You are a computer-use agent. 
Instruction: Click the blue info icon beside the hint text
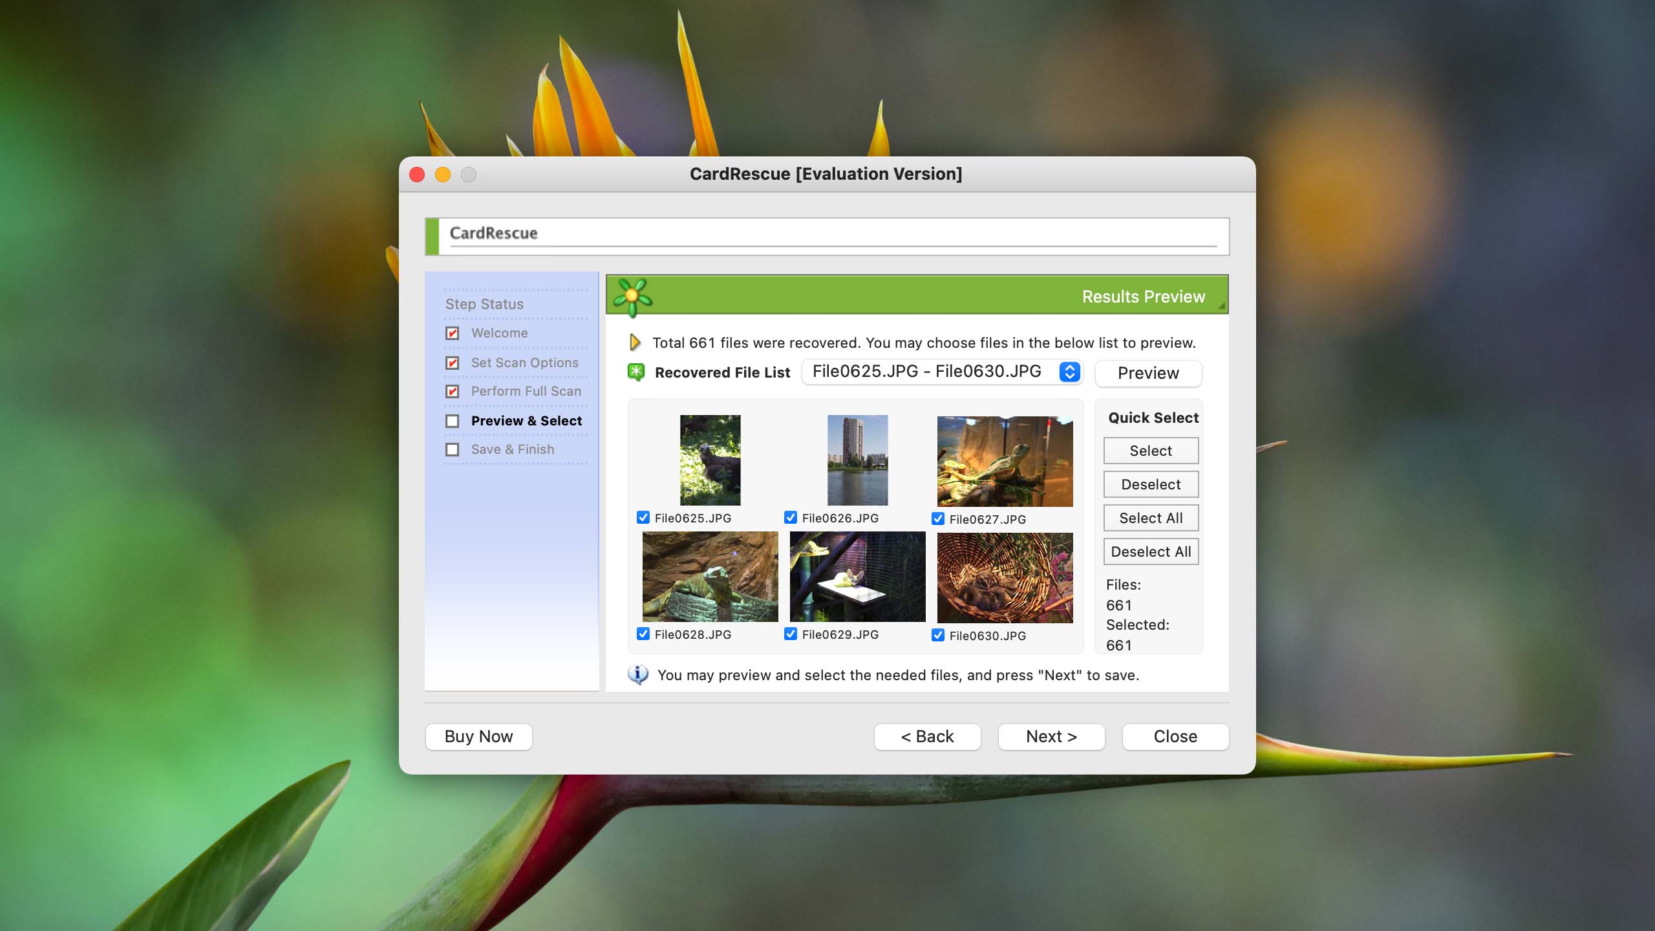click(638, 674)
